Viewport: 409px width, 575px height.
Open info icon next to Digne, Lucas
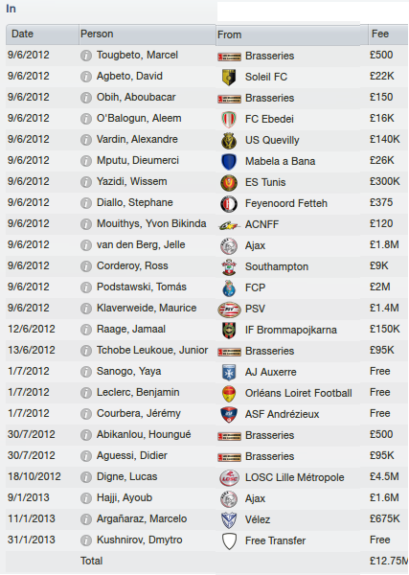pos(86,477)
